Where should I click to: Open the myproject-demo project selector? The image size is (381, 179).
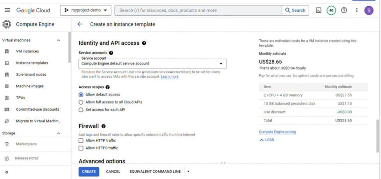pos(86,10)
